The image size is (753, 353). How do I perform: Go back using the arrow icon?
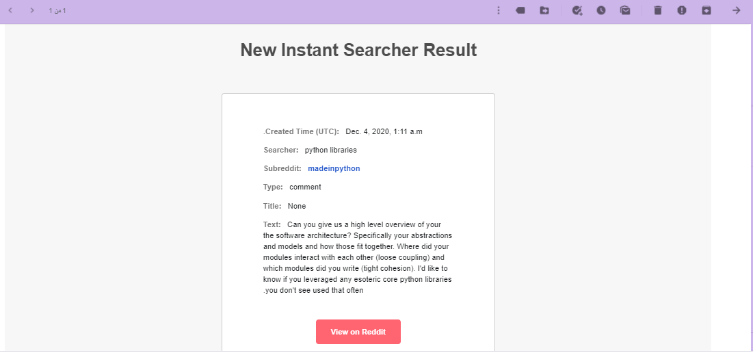click(x=737, y=10)
